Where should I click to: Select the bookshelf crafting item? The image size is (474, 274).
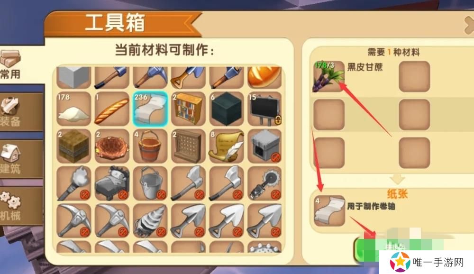pos(188,109)
